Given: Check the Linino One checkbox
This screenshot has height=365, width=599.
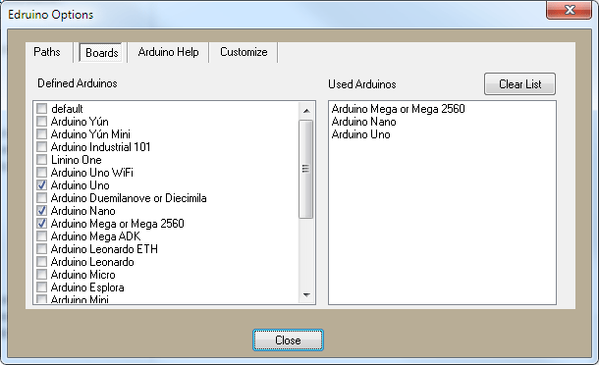Looking at the screenshot, I should [41, 160].
